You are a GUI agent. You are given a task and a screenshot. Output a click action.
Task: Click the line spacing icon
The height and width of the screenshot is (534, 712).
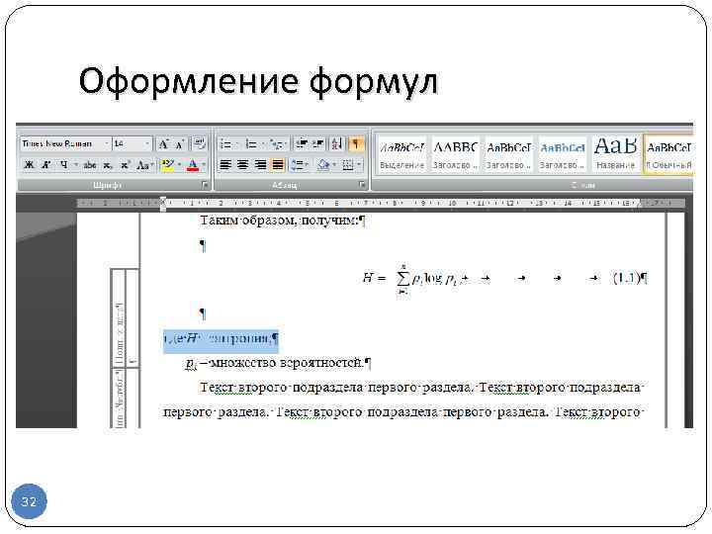tap(298, 165)
